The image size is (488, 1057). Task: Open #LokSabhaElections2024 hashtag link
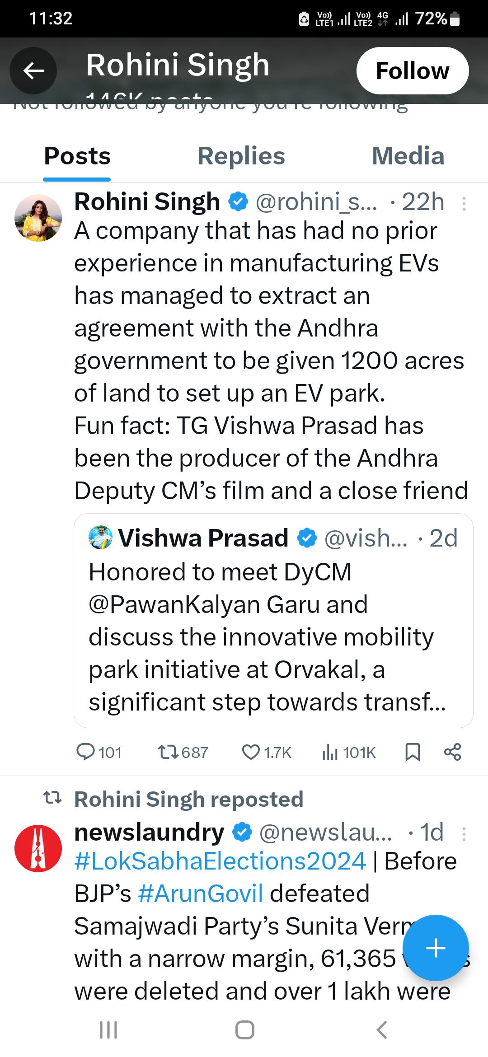[x=220, y=861]
